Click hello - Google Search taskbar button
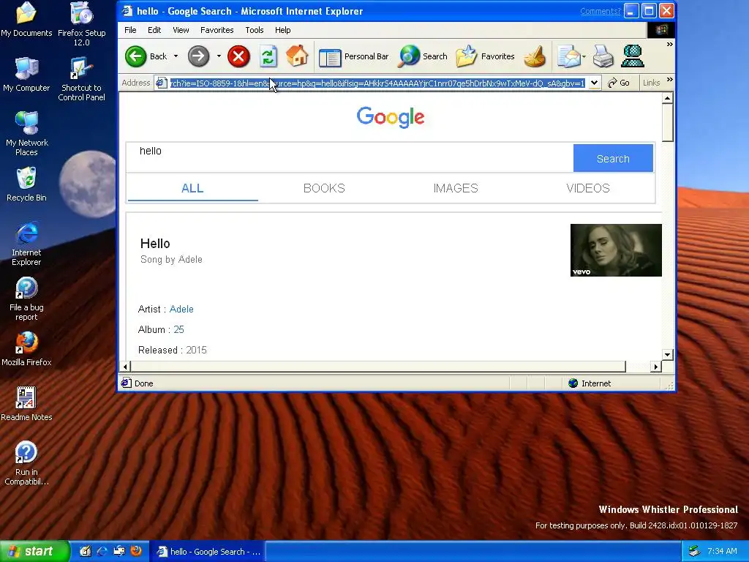 (208, 552)
